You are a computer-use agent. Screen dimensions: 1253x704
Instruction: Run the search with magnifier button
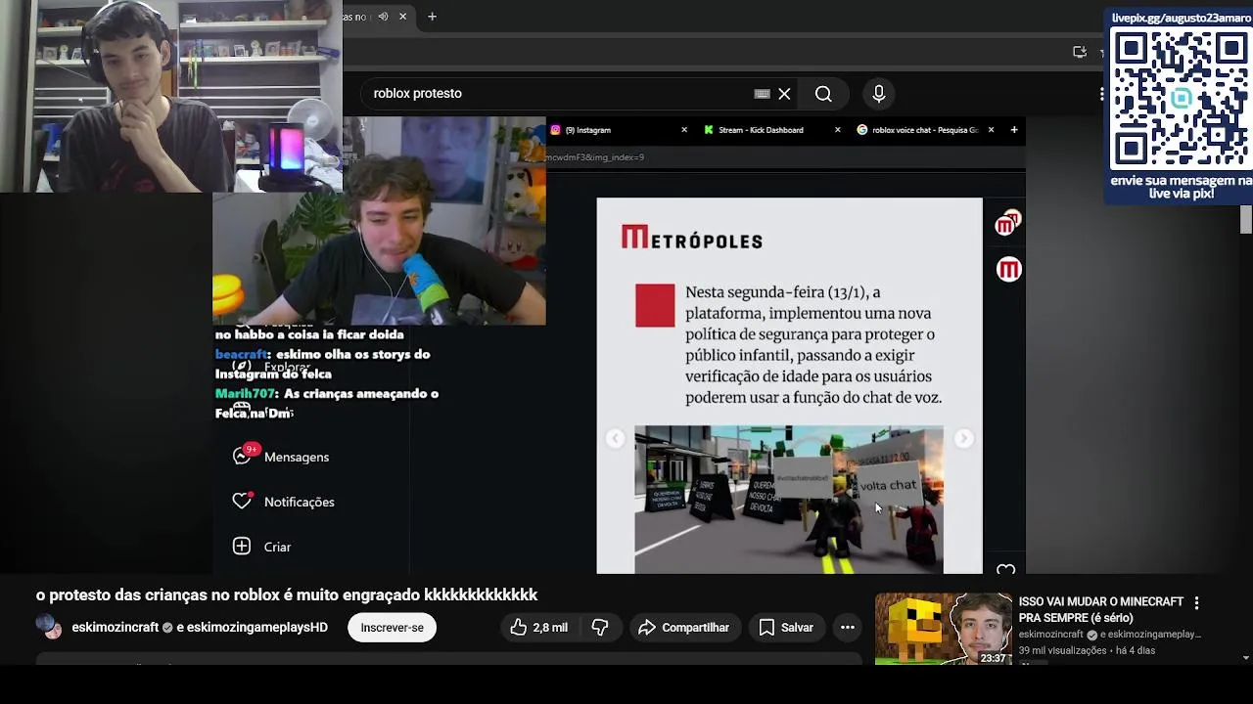[823, 94]
